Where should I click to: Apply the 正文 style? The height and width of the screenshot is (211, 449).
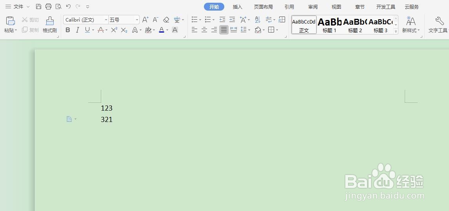pyautogui.click(x=304, y=25)
